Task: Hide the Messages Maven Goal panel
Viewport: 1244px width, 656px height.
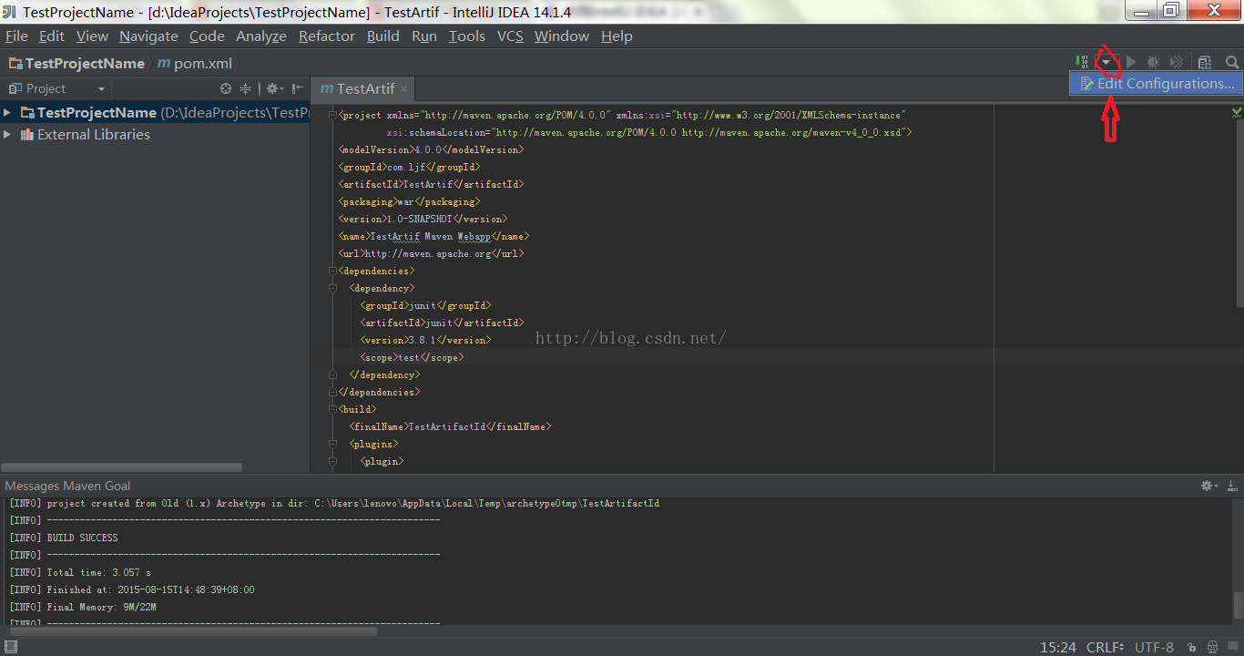Action: tap(1232, 486)
